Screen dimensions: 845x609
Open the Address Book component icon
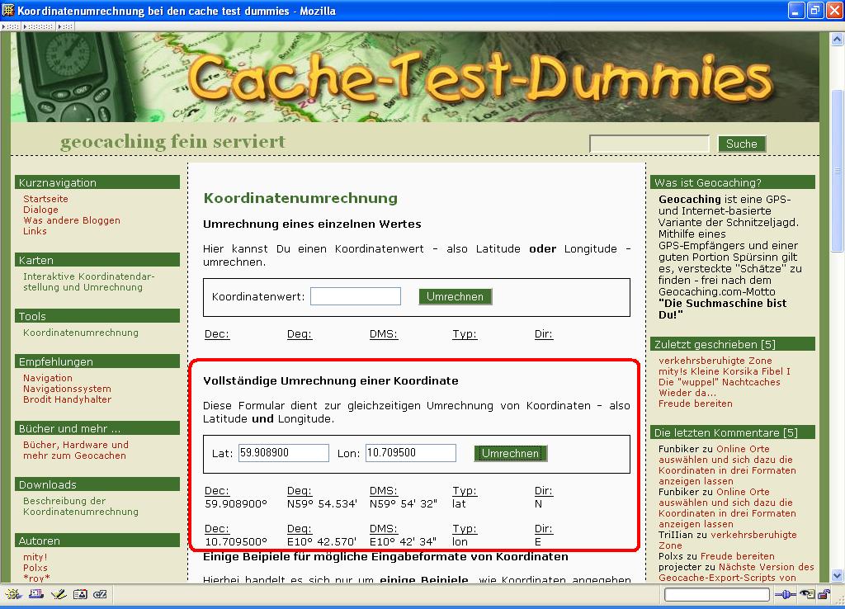click(x=80, y=594)
